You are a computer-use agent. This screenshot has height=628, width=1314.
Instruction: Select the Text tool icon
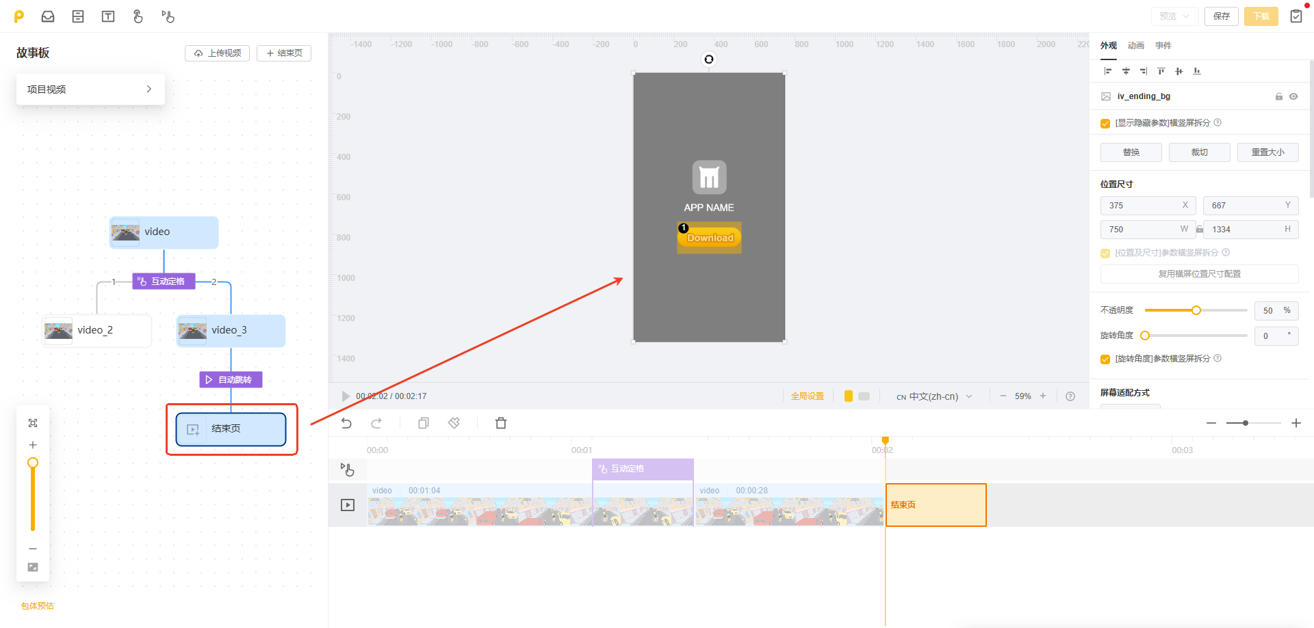[108, 16]
